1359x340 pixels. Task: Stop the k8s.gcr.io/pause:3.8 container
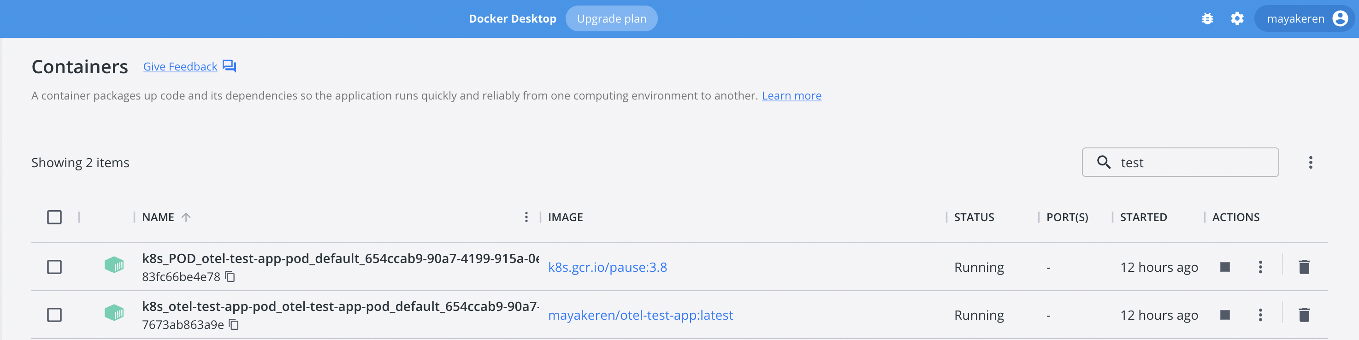[1225, 267]
